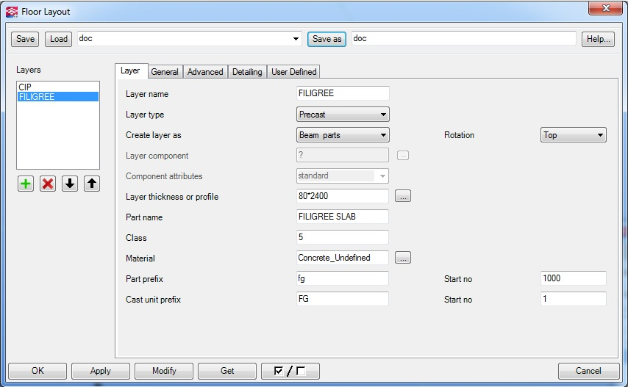628x387 pixels.
Task: Click the Save as name field
Action: [464, 39]
